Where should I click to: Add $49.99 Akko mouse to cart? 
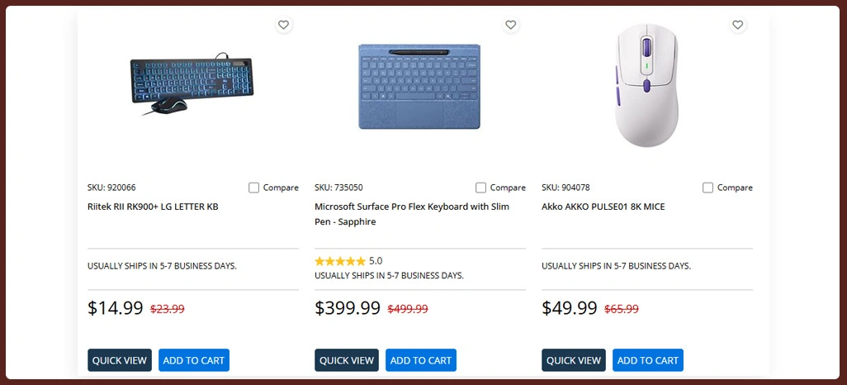pyautogui.click(x=648, y=360)
